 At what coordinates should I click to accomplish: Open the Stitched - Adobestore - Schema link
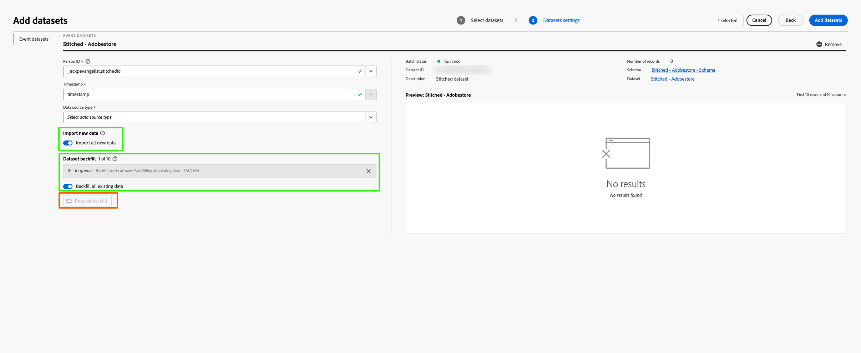click(683, 70)
